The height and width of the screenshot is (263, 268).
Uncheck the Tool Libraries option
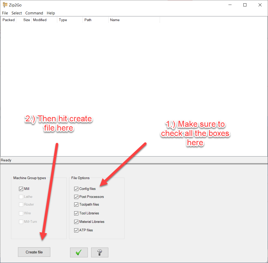[76, 213]
